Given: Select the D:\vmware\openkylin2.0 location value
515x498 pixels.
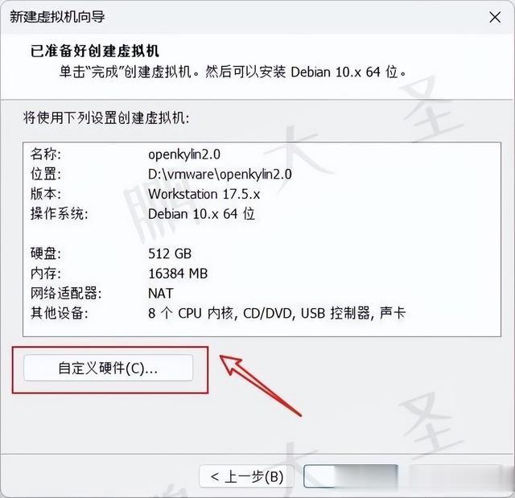Looking at the screenshot, I should point(220,174).
